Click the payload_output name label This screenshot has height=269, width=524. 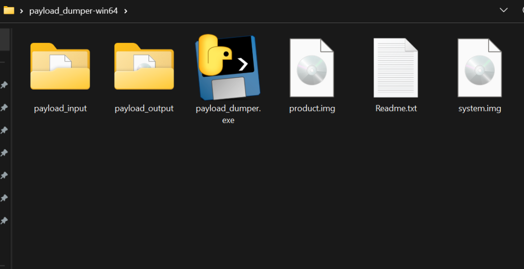coord(144,108)
